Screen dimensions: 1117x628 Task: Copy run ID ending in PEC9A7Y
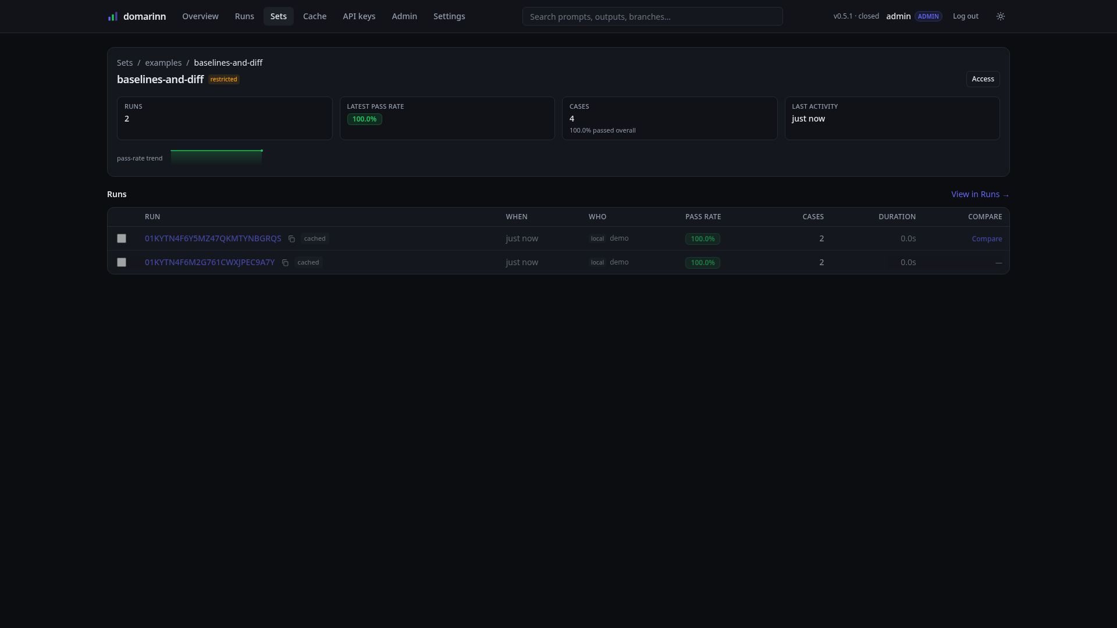click(285, 263)
